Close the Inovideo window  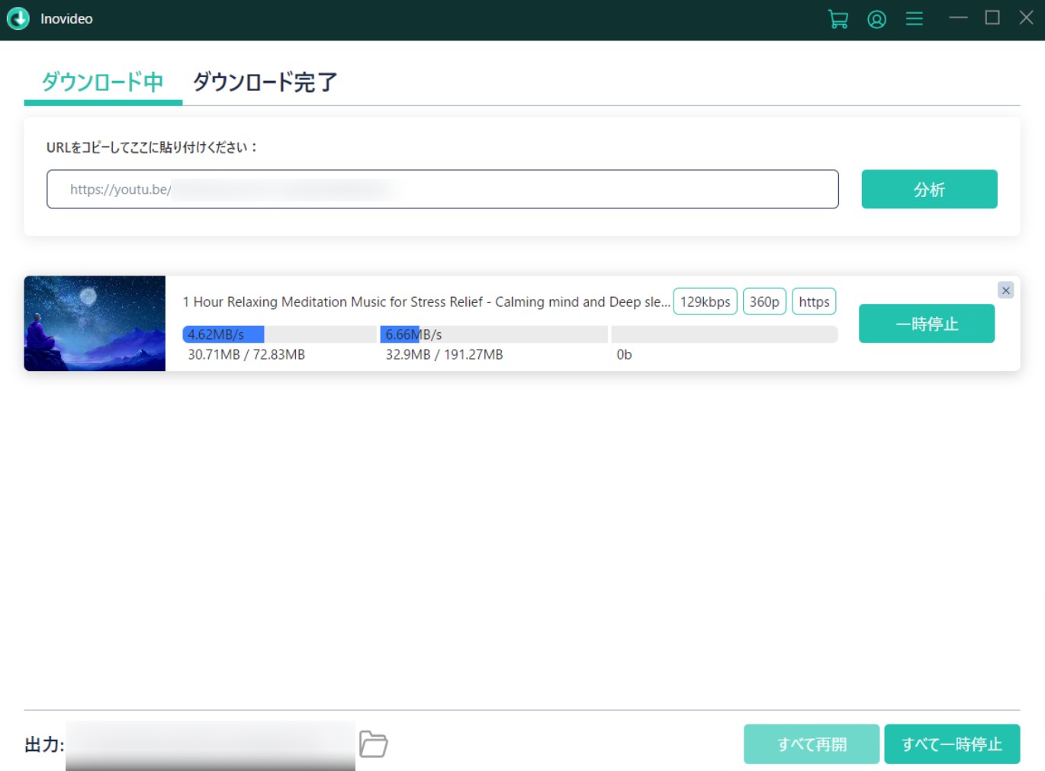tap(1027, 18)
